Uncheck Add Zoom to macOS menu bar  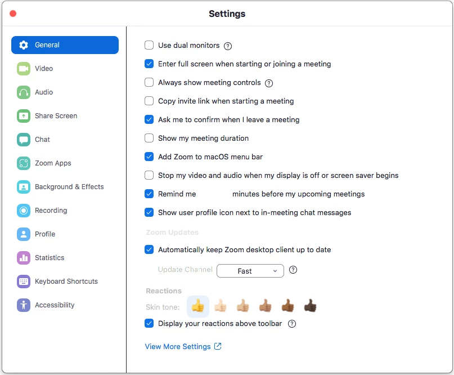[149, 157]
